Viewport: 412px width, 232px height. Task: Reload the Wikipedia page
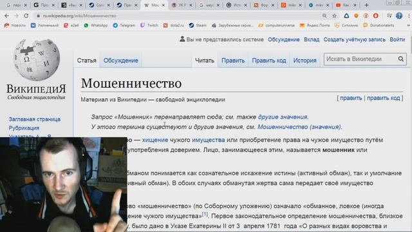click(x=26, y=15)
